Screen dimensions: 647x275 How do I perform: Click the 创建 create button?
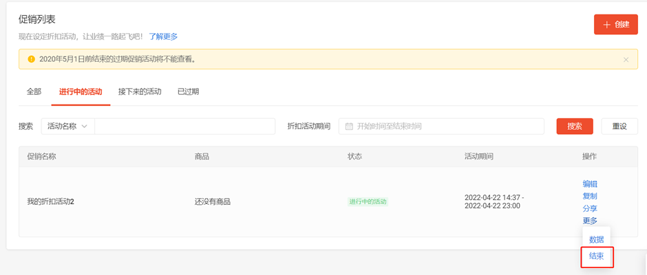[615, 24]
